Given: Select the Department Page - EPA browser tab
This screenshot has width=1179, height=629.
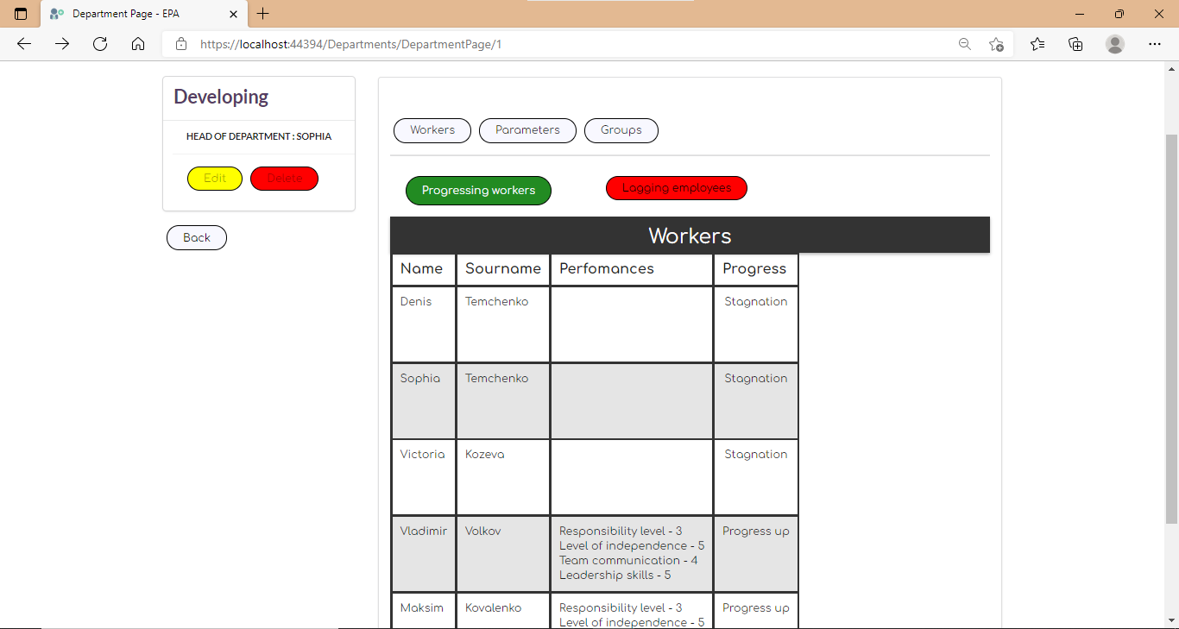Looking at the screenshot, I should [143, 14].
